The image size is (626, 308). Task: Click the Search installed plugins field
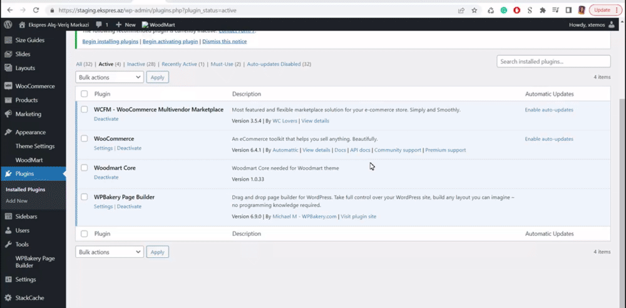click(x=553, y=61)
